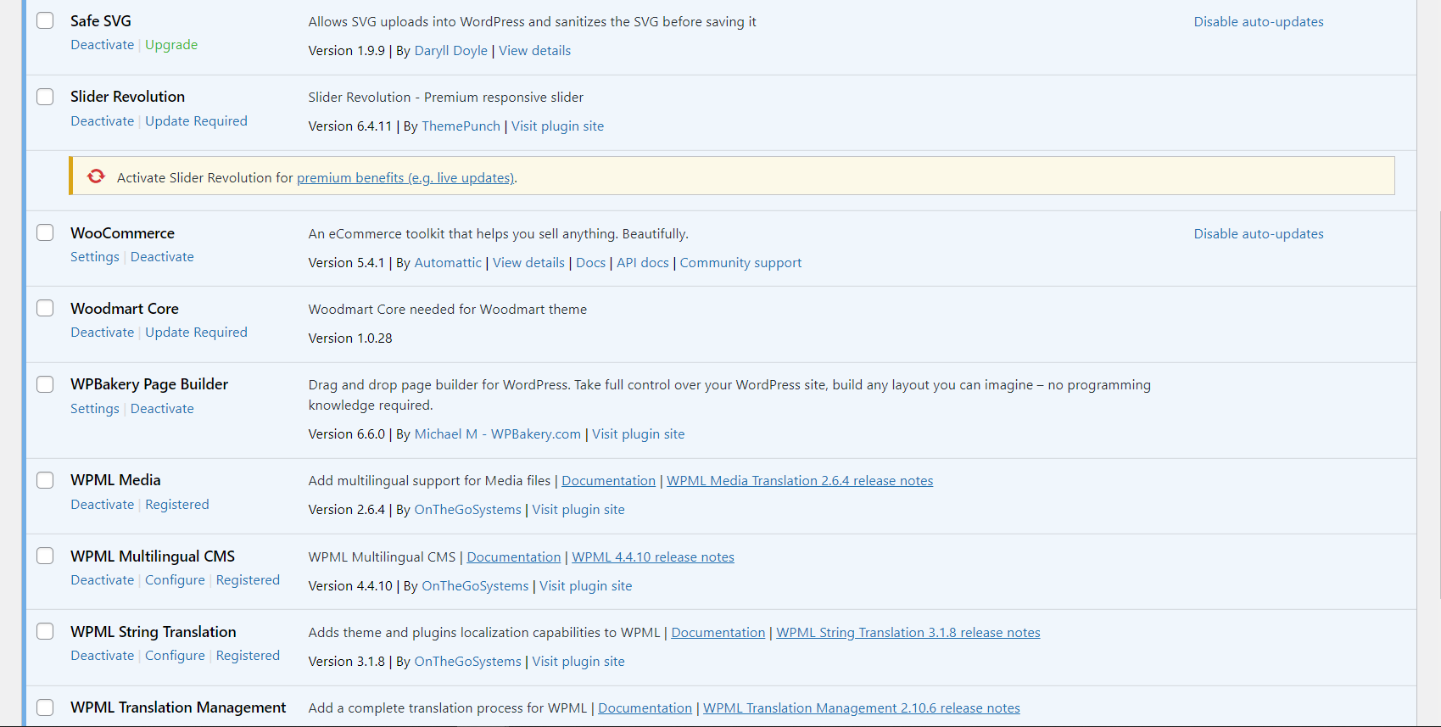Click Upgrade under Safe SVG
The width and height of the screenshot is (1441, 727).
pyautogui.click(x=171, y=45)
